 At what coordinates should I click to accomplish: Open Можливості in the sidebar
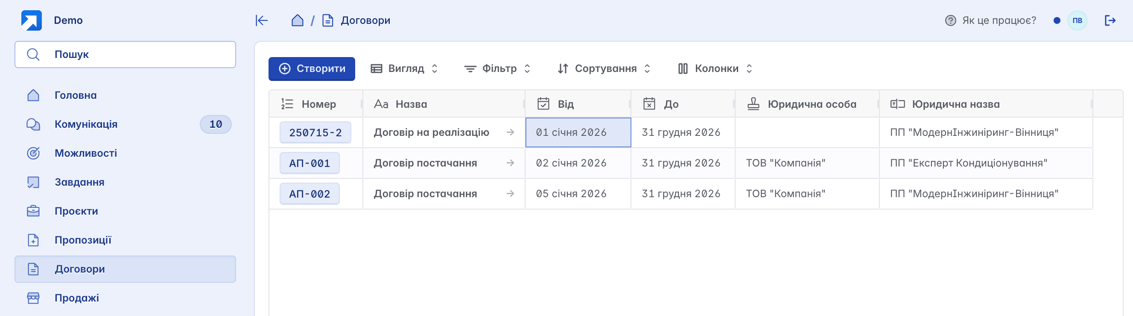(x=126, y=153)
